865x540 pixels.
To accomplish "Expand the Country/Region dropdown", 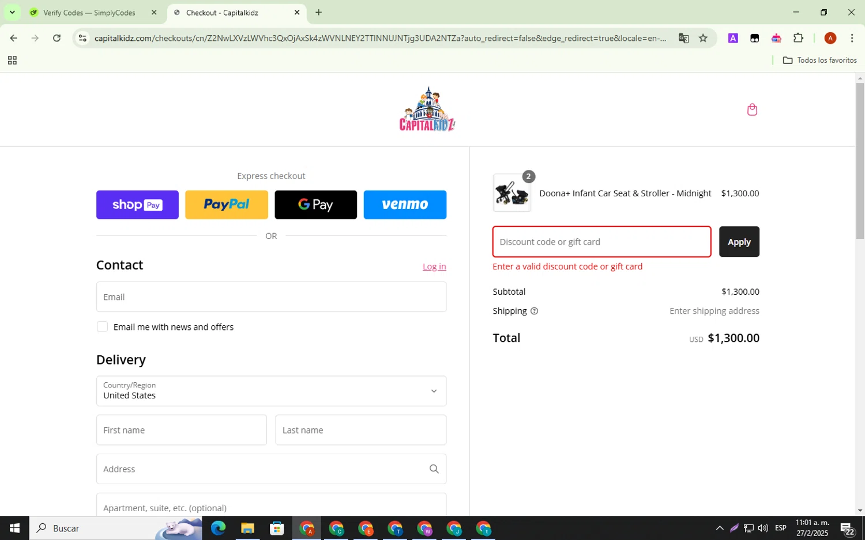I will tap(271, 391).
